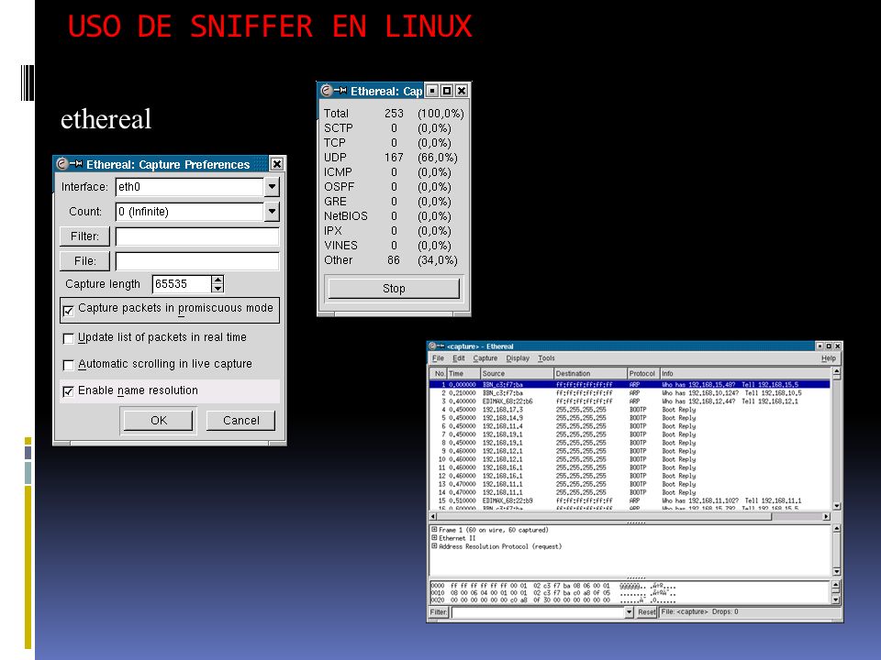The height and width of the screenshot is (660, 881).
Task: Stop the running capture
Action: [x=394, y=289]
